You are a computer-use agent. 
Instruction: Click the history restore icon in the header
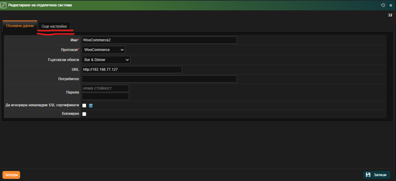[383, 5]
